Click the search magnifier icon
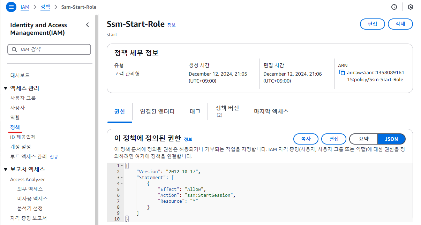 [14, 50]
